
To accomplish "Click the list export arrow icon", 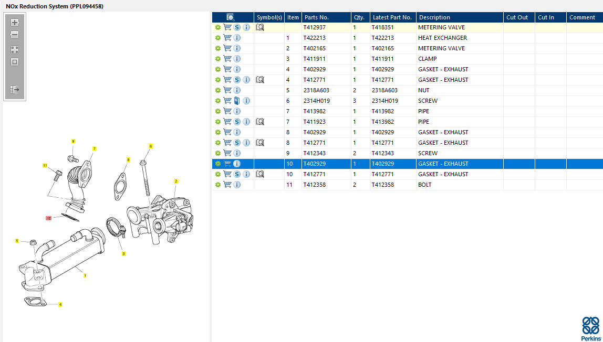I will click(15, 90).
